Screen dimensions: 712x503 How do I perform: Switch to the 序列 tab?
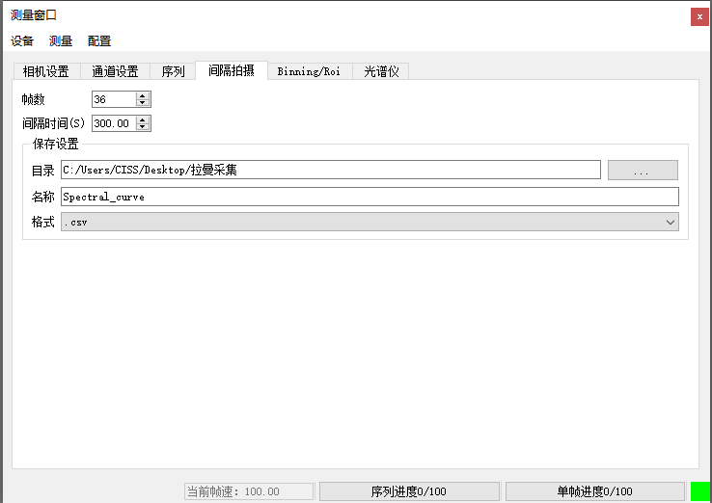point(173,71)
